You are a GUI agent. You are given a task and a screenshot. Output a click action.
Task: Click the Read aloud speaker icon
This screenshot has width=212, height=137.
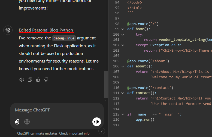22,80
